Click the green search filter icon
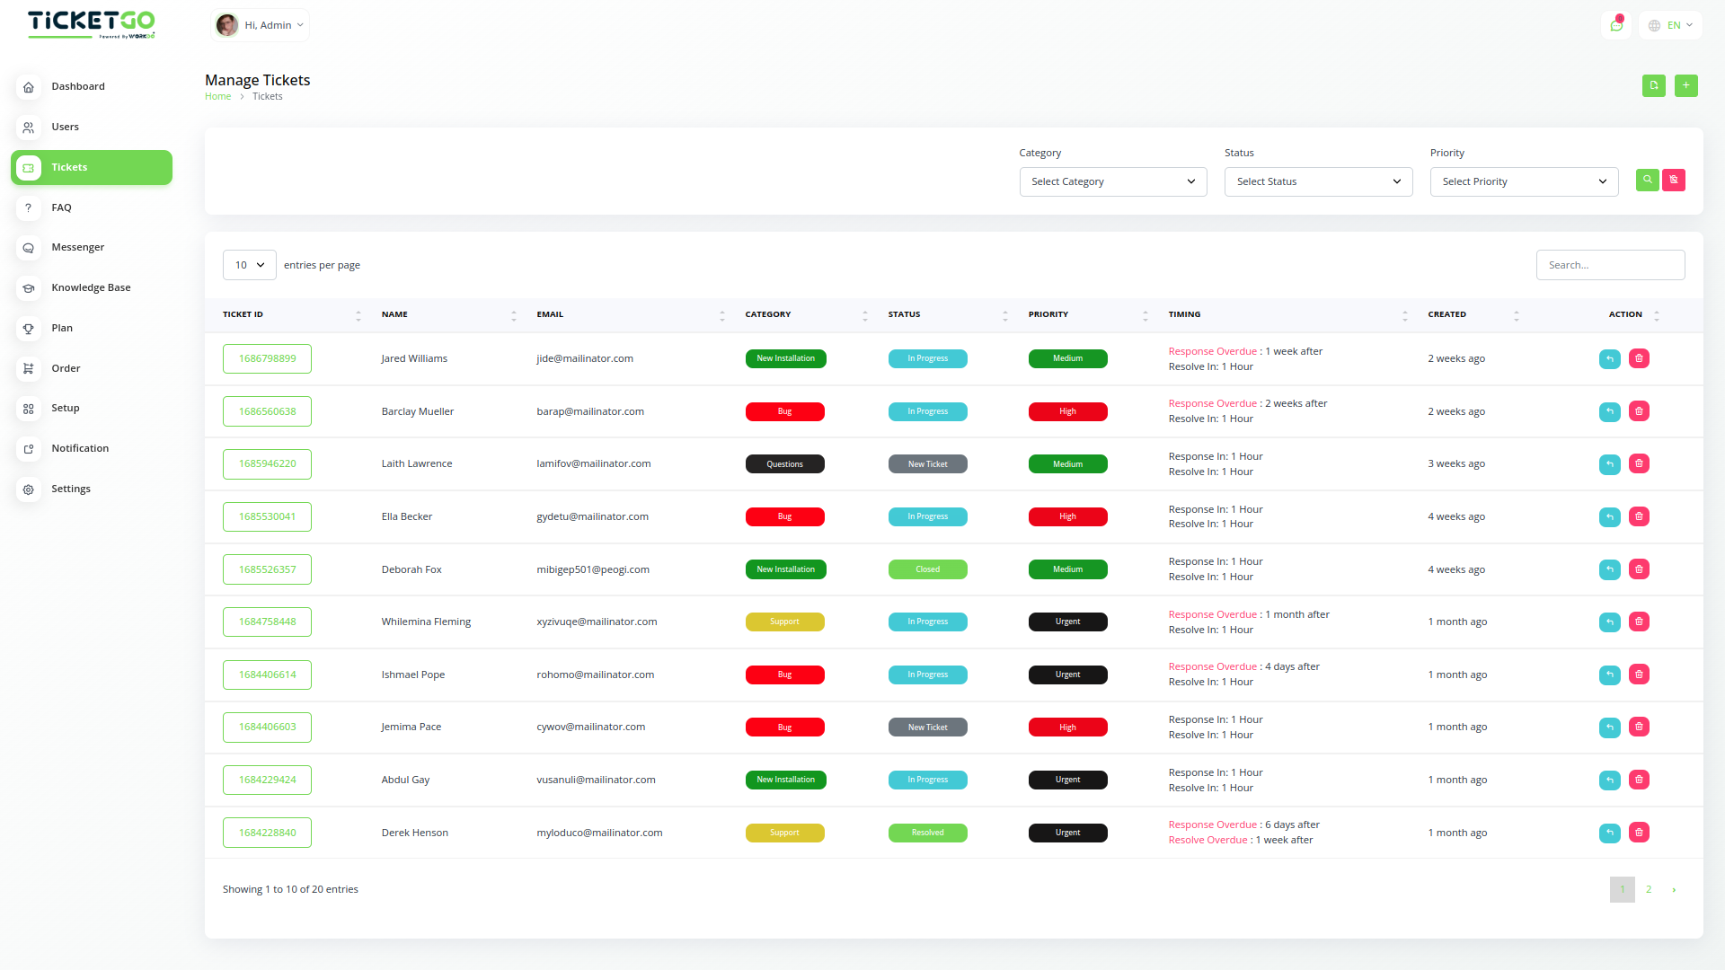The height and width of the screenshot is (970, 1725). click(1647, 181)
